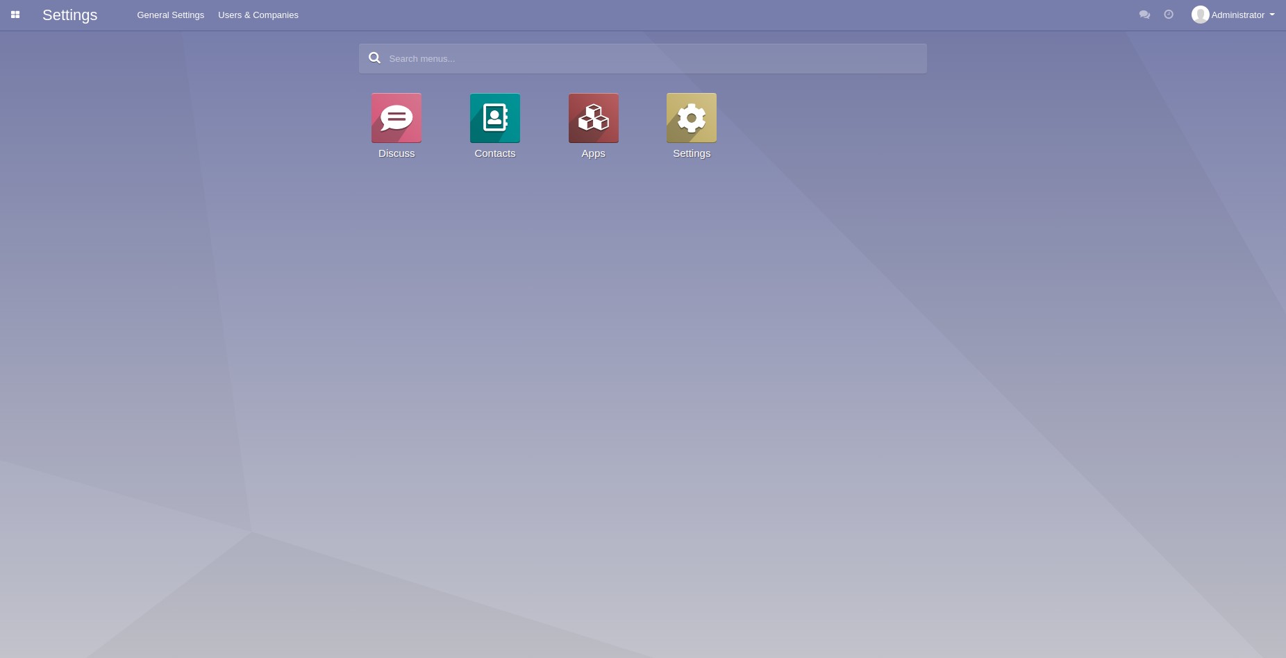
Task: Open the conversations chat bubble icon
Action: tap(1144, 15)
